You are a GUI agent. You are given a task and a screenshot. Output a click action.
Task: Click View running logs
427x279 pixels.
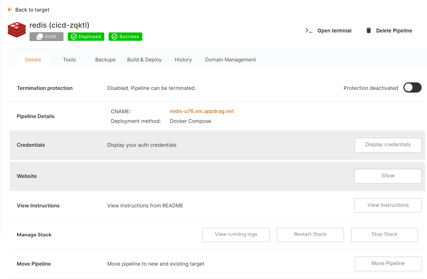click(x=236, y=234)
